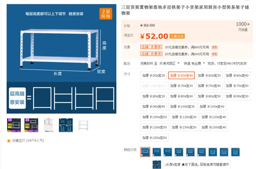Choose the 加厚 长100x宽30 option
Image resolution: width=256 pixels, height=169 pixels.
(x=182, y=107)
